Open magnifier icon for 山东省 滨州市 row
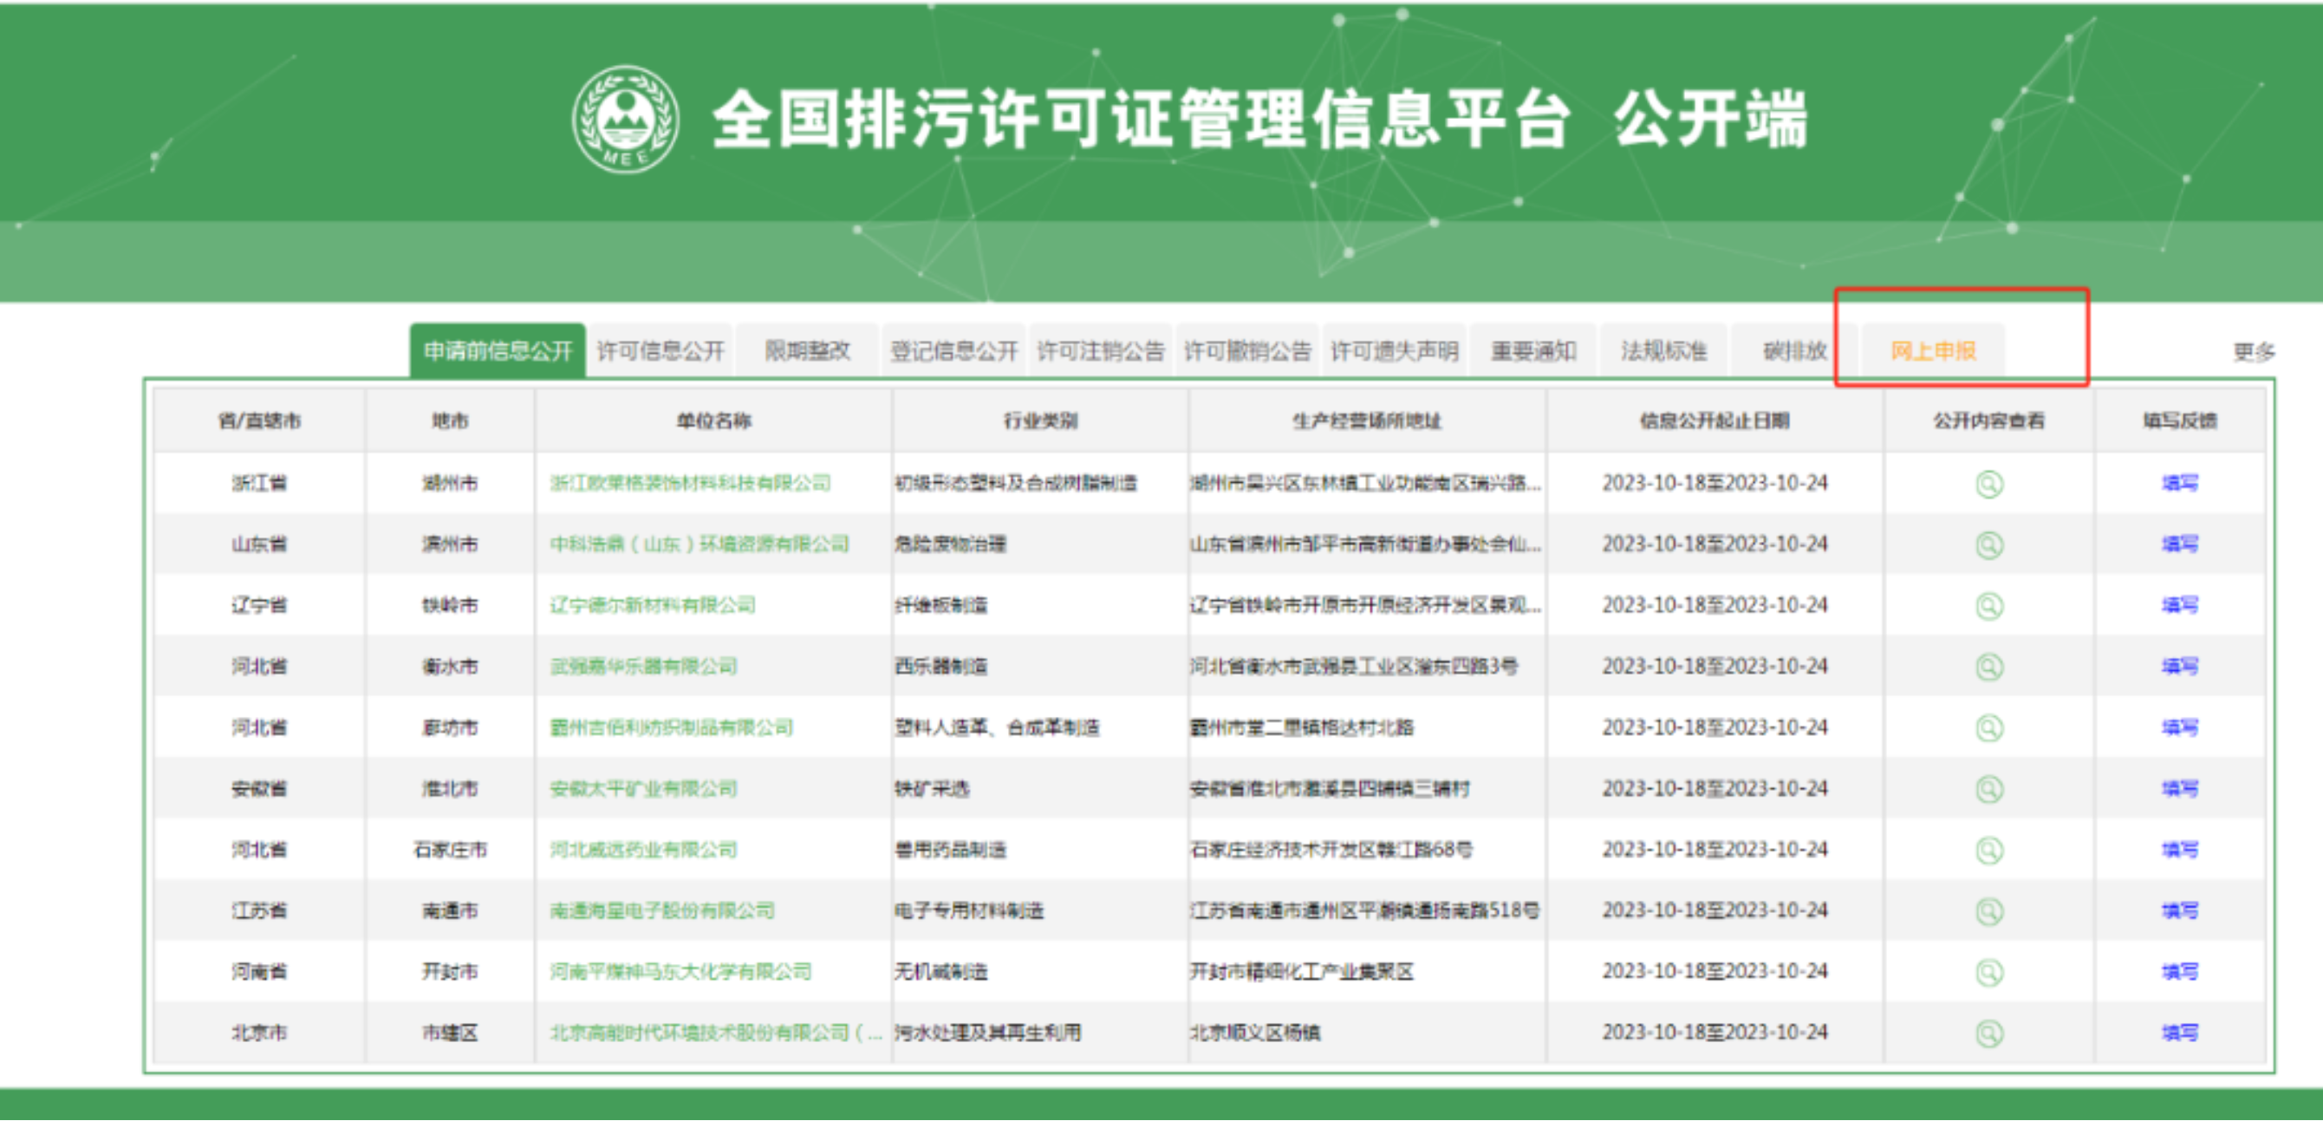Image resolution: width=2323 pixels, height=1121 pixels. pos(1988,544)
